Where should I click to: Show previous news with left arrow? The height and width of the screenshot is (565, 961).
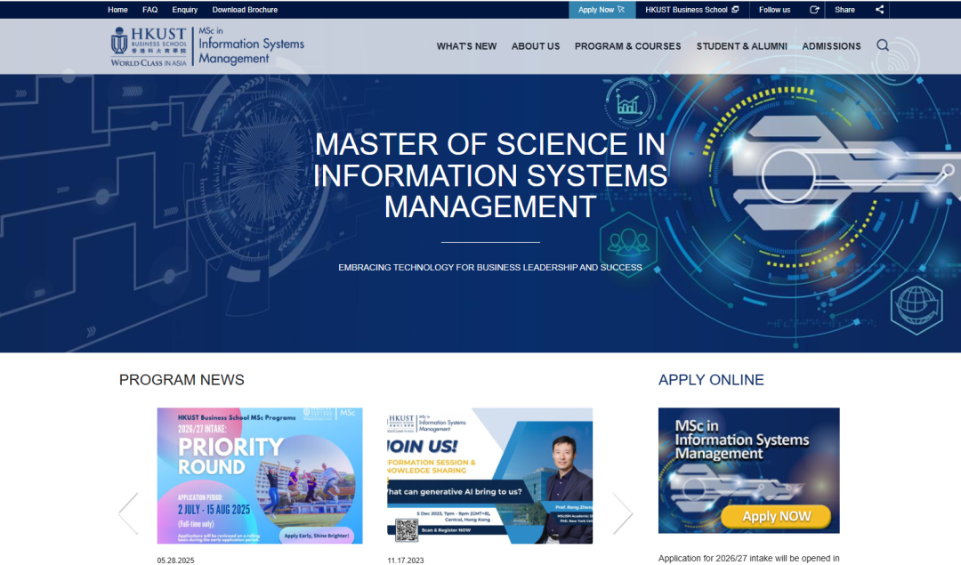(x=128, y=513)
